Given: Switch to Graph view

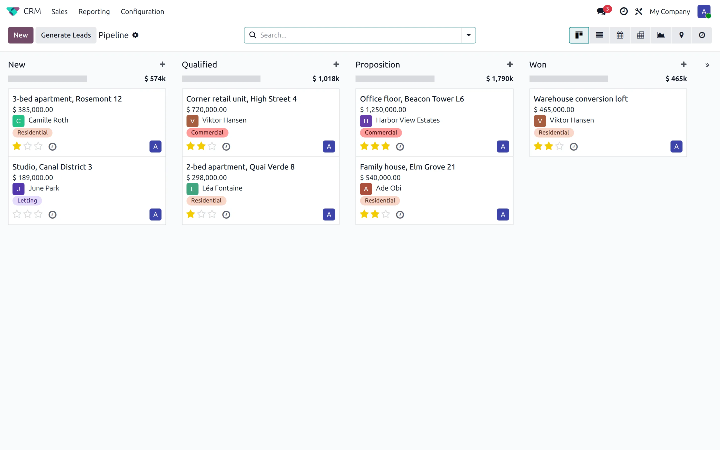Looking at the screenshot, I should [x=661, y=35].
